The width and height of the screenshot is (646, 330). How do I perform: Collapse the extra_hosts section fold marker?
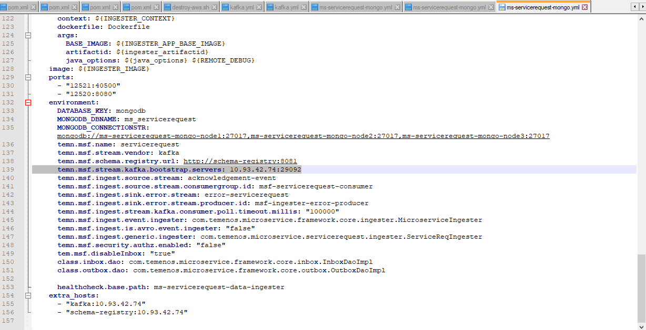click(28, 295)
